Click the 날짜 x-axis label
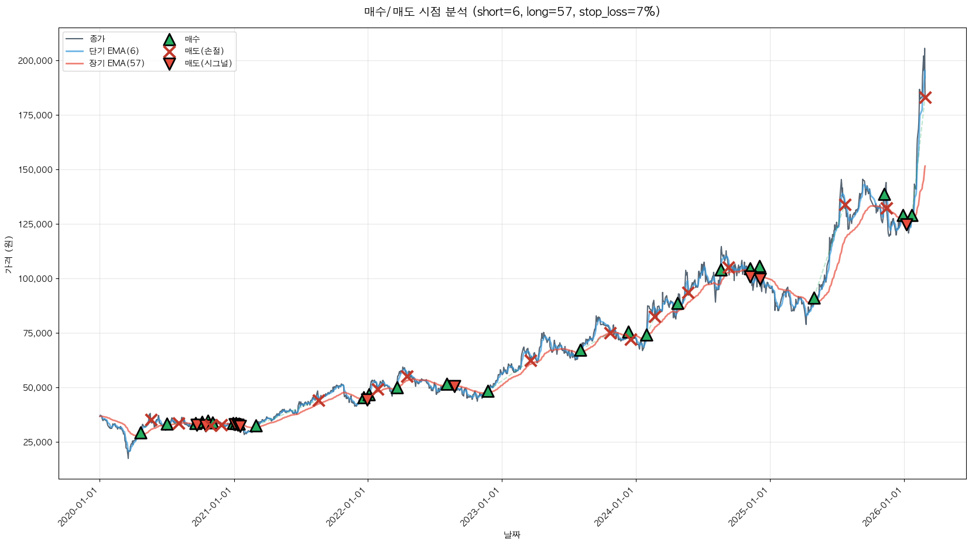 [x=512, y=534]
